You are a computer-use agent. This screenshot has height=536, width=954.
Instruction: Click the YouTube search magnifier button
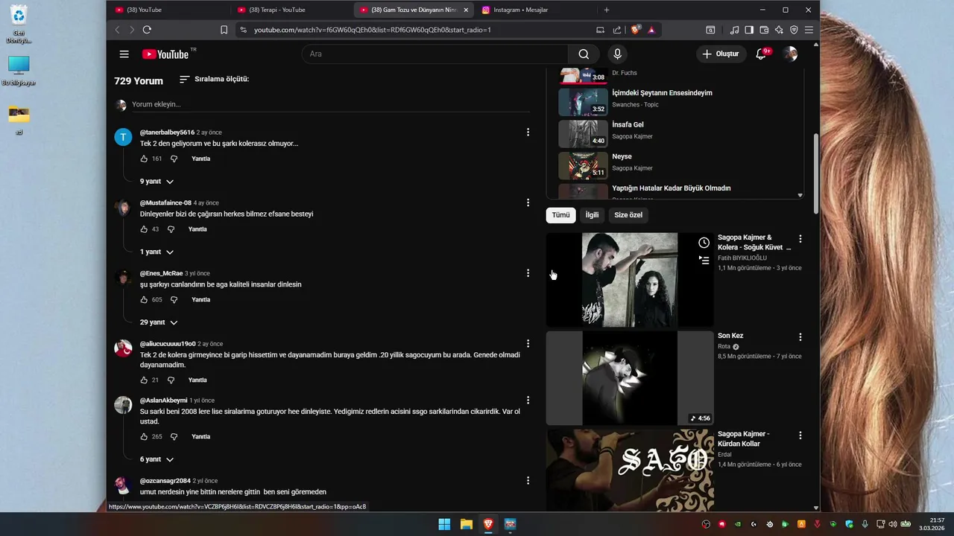click(584, 54)
